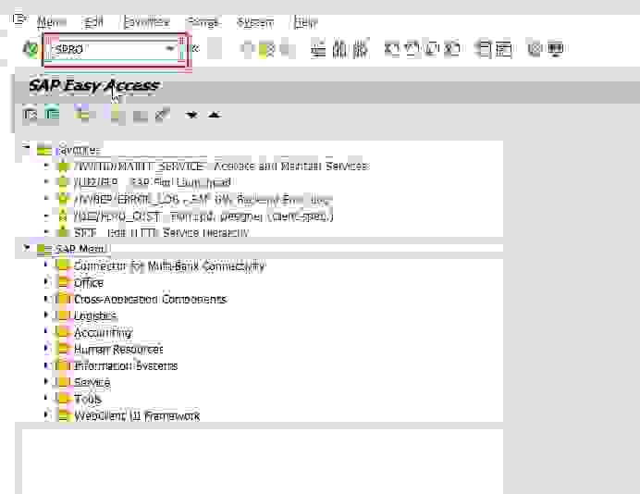Screen dimensions: 640x494
Task: Click the Find Next binoculars icon
Action: (x=360, y=49)
